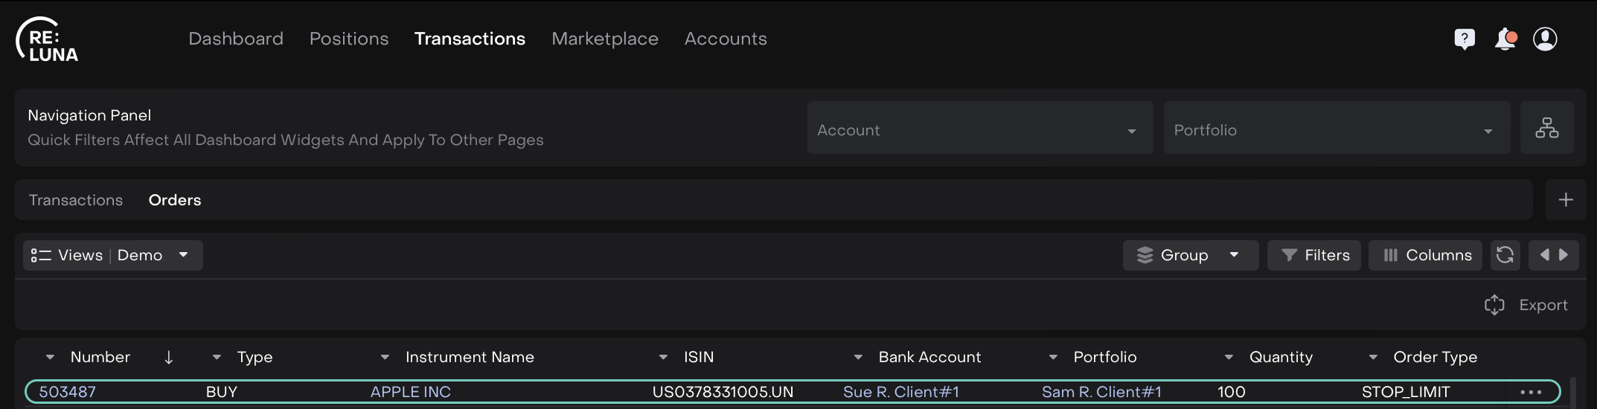Export the orders table

1526,305
